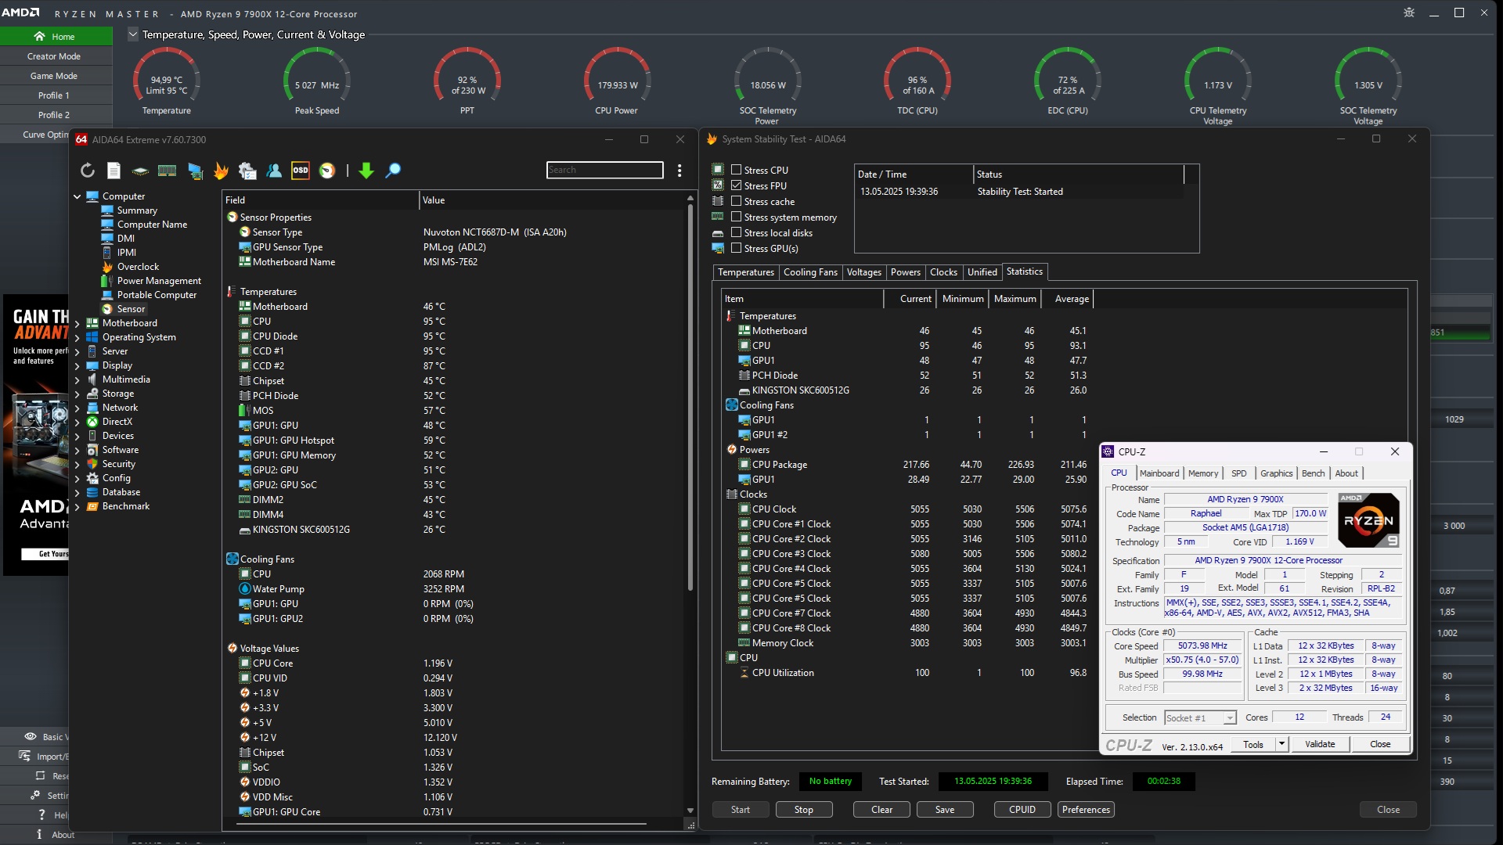Open System Stability Test flame icon in toolbar

click(x=222, y=171)
